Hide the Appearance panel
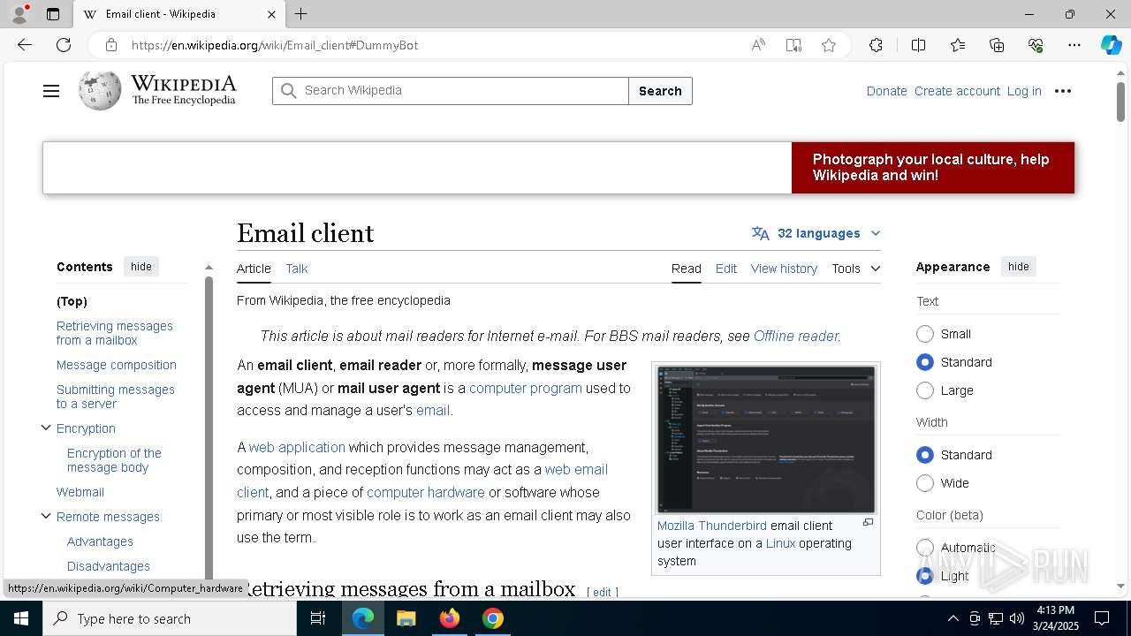This screenshot has width=1131, height=636. (x=1019, y=267)
